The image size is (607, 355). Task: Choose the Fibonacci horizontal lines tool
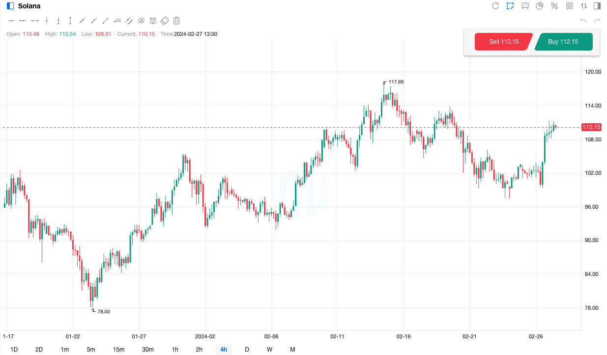click(153, 21)
